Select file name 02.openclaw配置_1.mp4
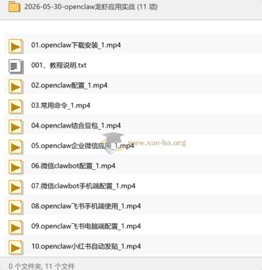The image size is (262, 270). [69, 86]
